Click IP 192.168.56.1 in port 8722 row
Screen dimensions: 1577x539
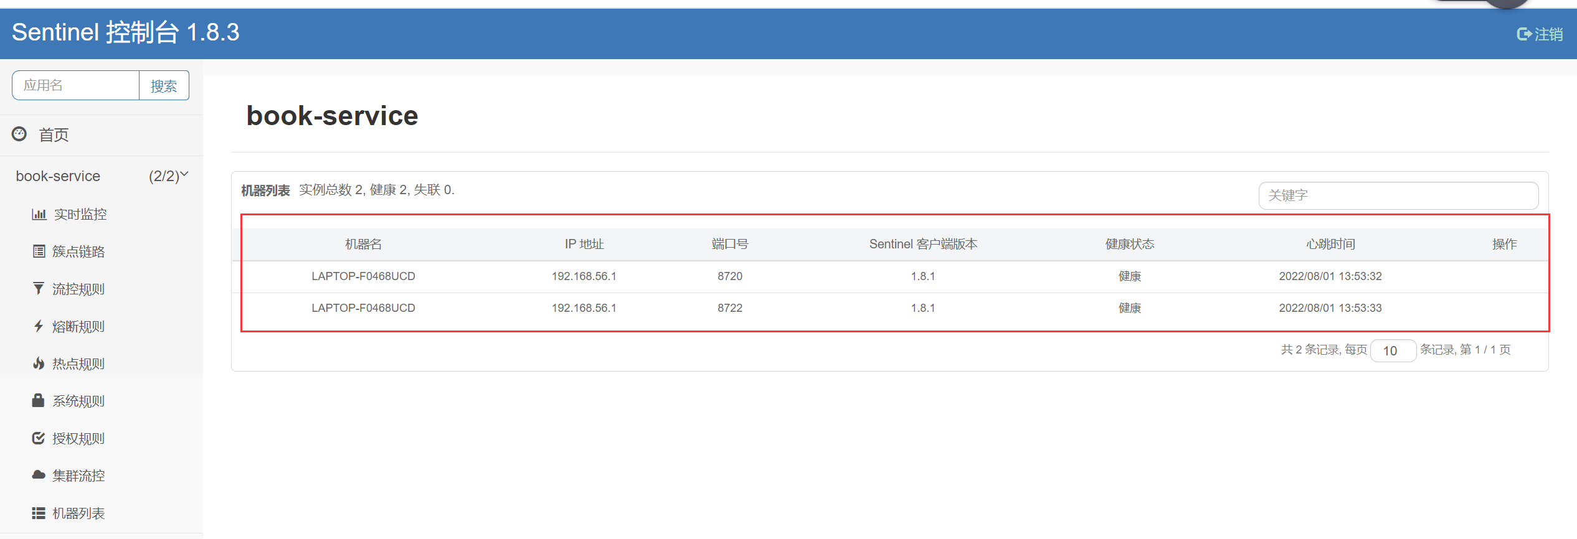tap(584, 308)
